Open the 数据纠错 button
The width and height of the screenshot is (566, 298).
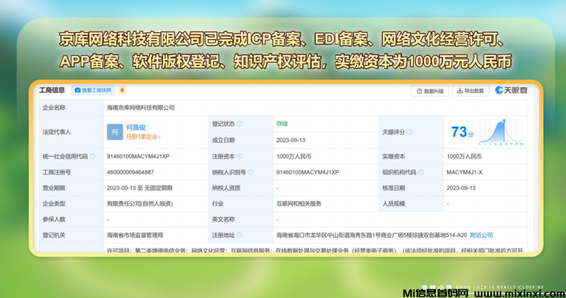(430, 91)
